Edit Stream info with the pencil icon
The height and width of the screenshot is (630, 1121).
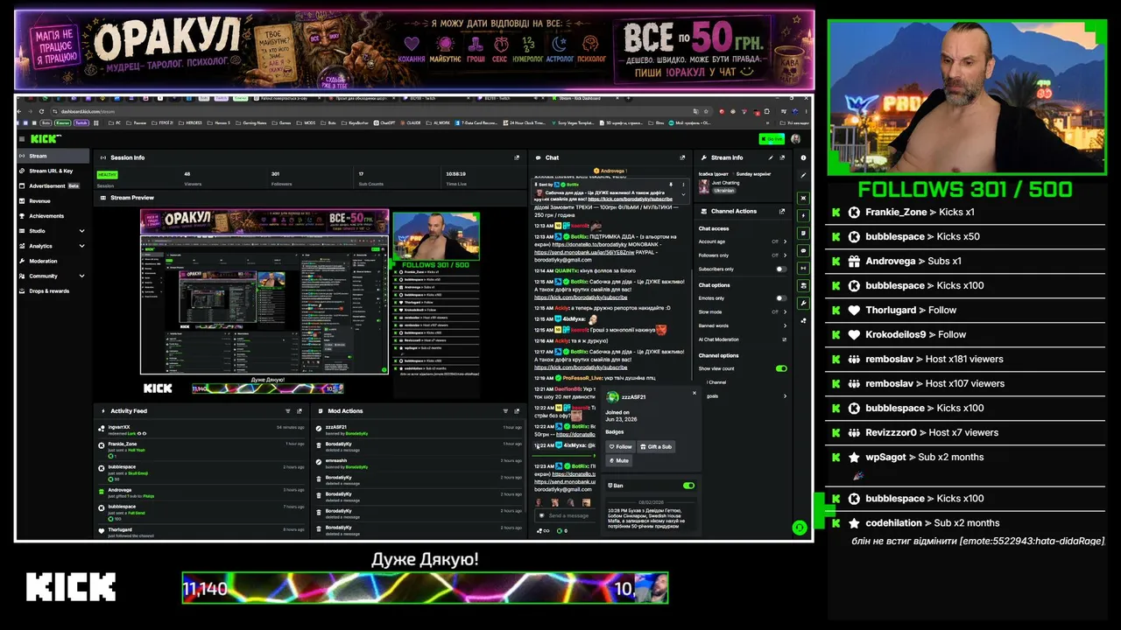tap(771, 157)
